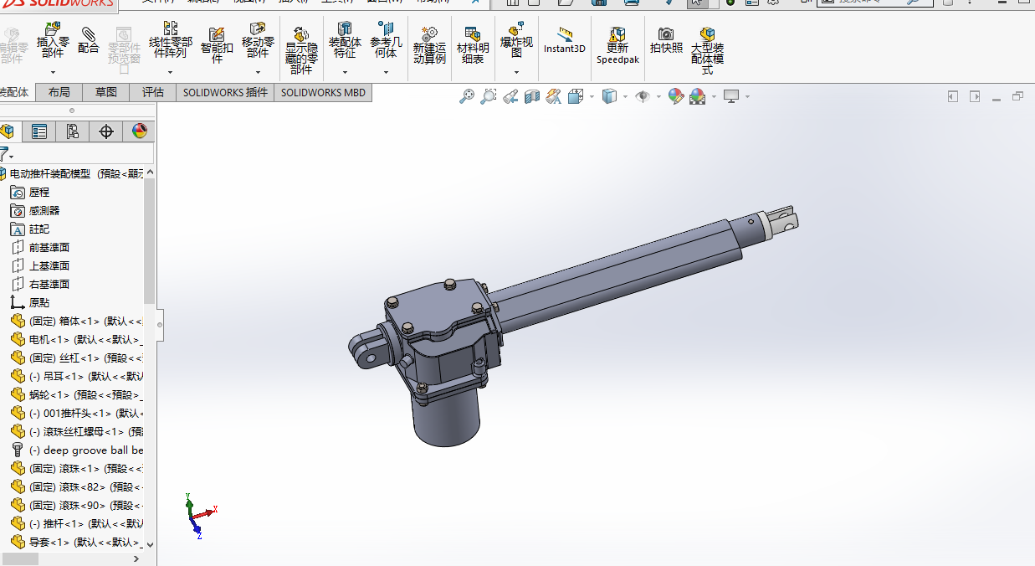Switch to SOLIDWORKS MBD tab
Image resolution: width=1035 pixels, height=566 pixels.
tap(323, 93)
